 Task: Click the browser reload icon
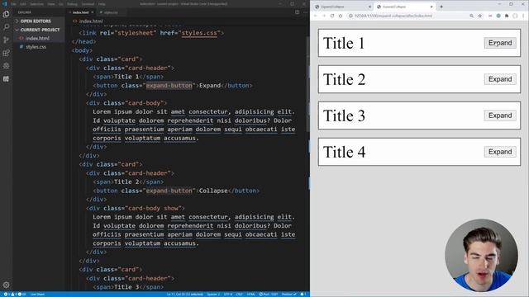click(332, 16)
